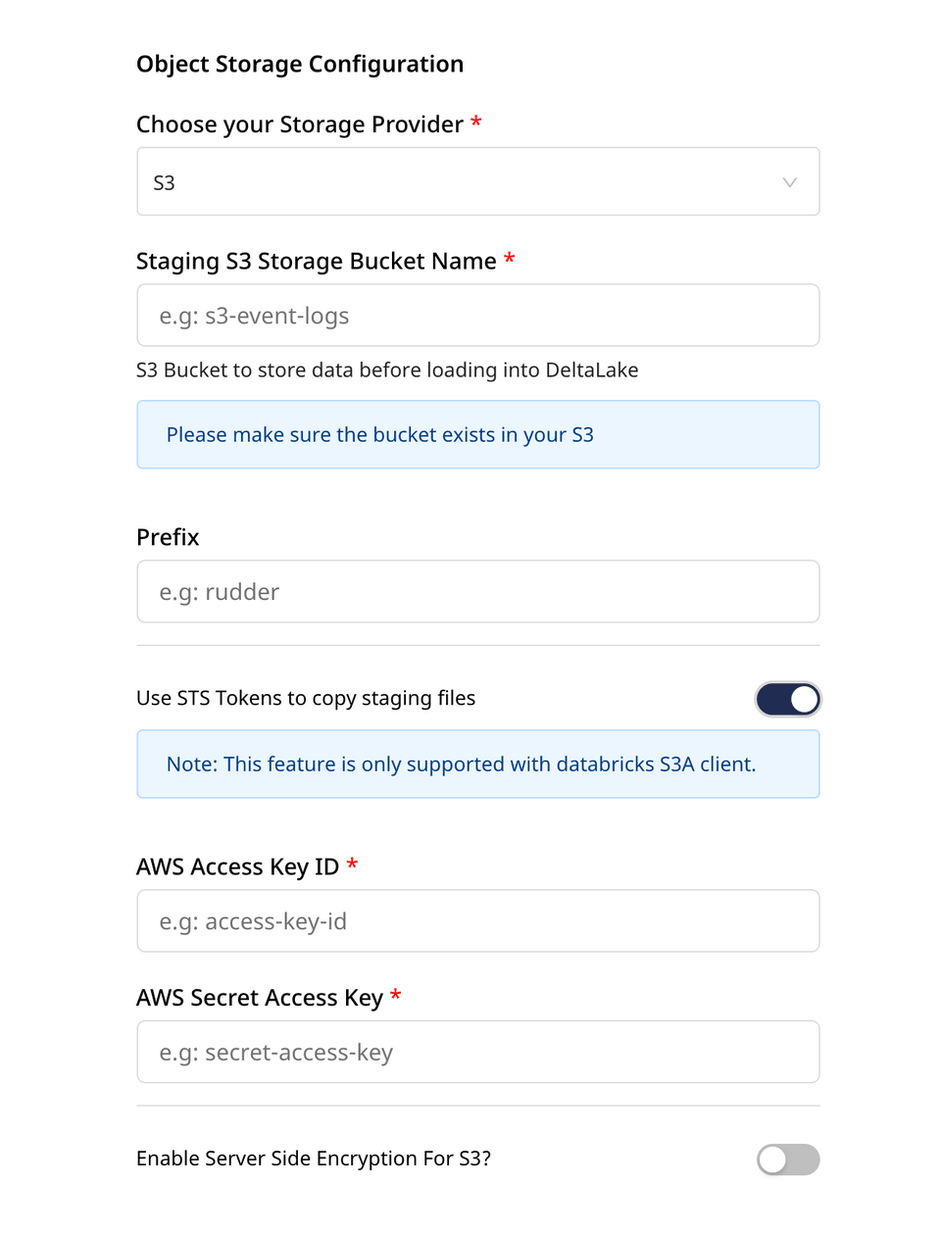Screen dimensions: 941x1233
Task: Click the asterisk beside AWS Secret Access Key
Action: pyautogui.click(x=395, y=997)
